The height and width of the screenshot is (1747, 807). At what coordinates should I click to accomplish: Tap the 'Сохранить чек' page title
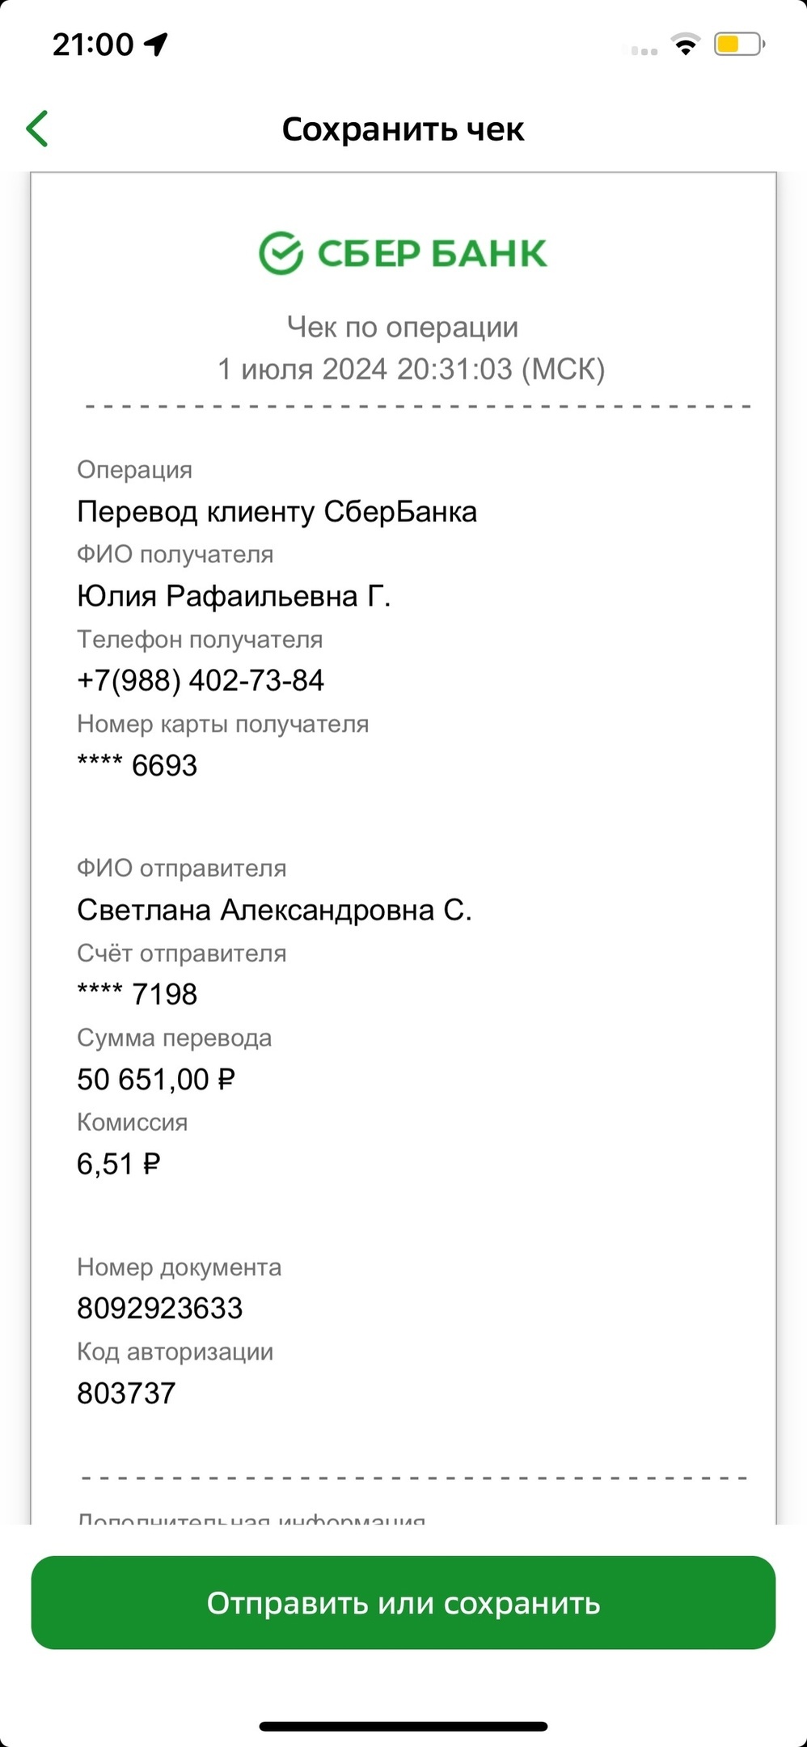403,129
